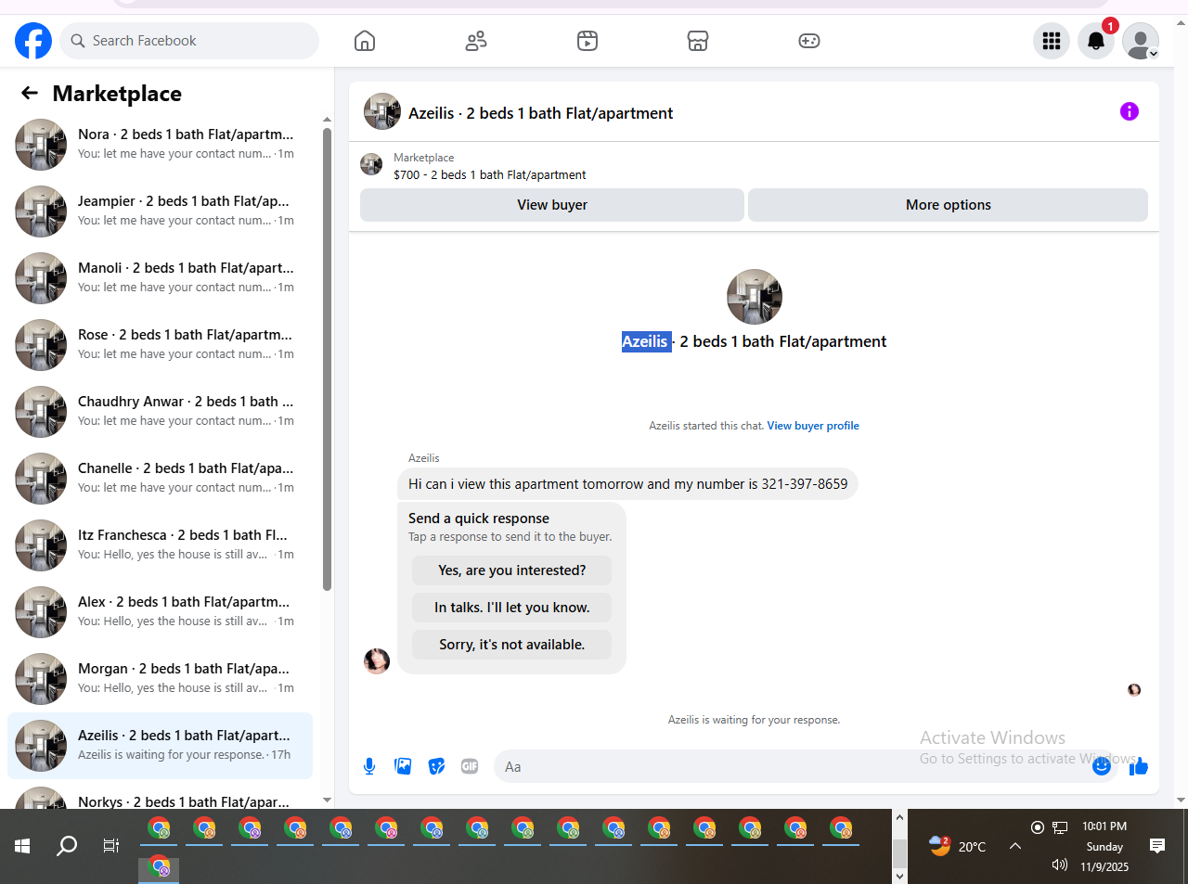This screenshot has width=1188, height=884.
Task: Choose a sticker with the sticker icon
Action: pyautogui.click(x=436, y=766)
